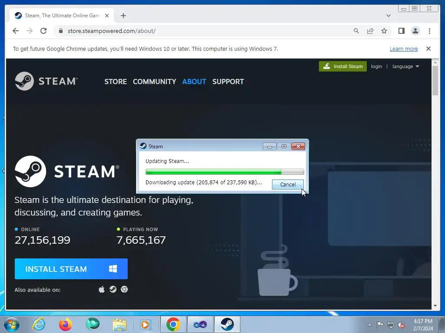Viewport: 445px width, 333px height.
Task: Dismiss the Chrome update notification bar
Action: [428, 49]
